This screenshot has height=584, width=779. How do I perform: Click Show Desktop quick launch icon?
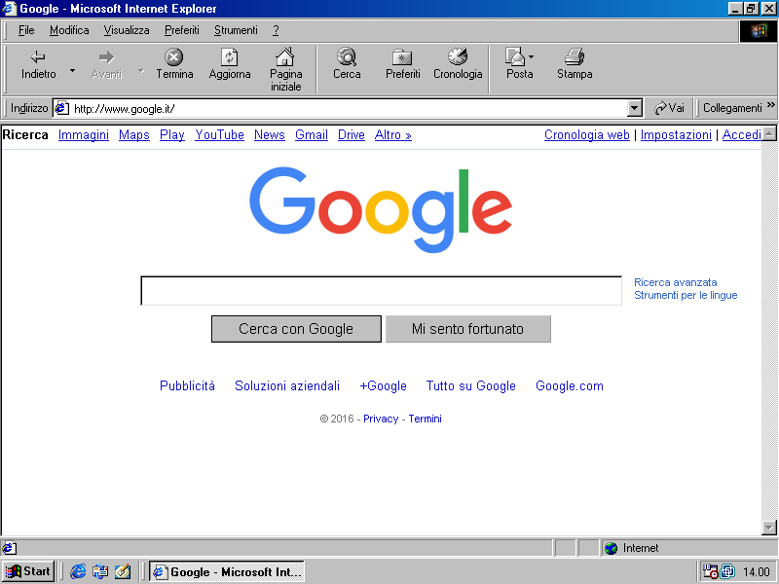[x=123, y=571]
